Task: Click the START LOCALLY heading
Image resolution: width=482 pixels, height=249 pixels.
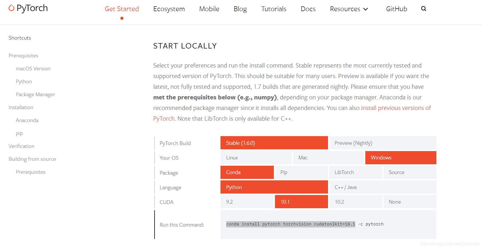Action: [185, 46]
